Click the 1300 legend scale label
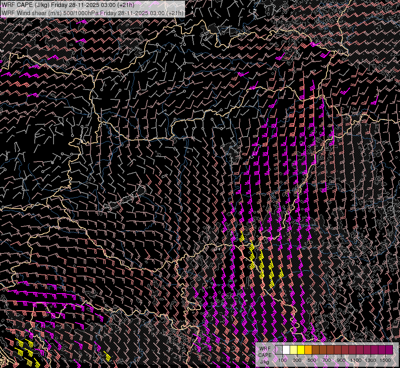Screen dimensions: 400x368 click(371, 360)
